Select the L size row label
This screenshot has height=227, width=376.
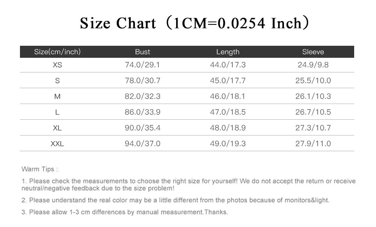(57, 112)
